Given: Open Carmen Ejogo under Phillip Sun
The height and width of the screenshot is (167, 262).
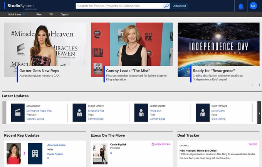Looking at the screenshot, I should (x=158, y=119).
